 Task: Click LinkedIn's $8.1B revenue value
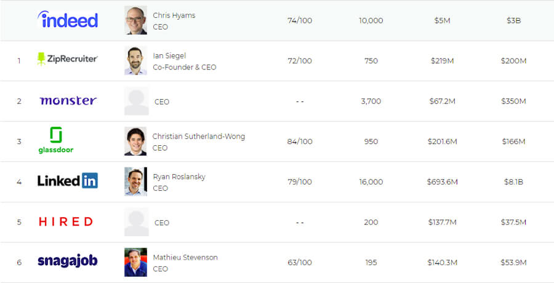click(514, 181)
